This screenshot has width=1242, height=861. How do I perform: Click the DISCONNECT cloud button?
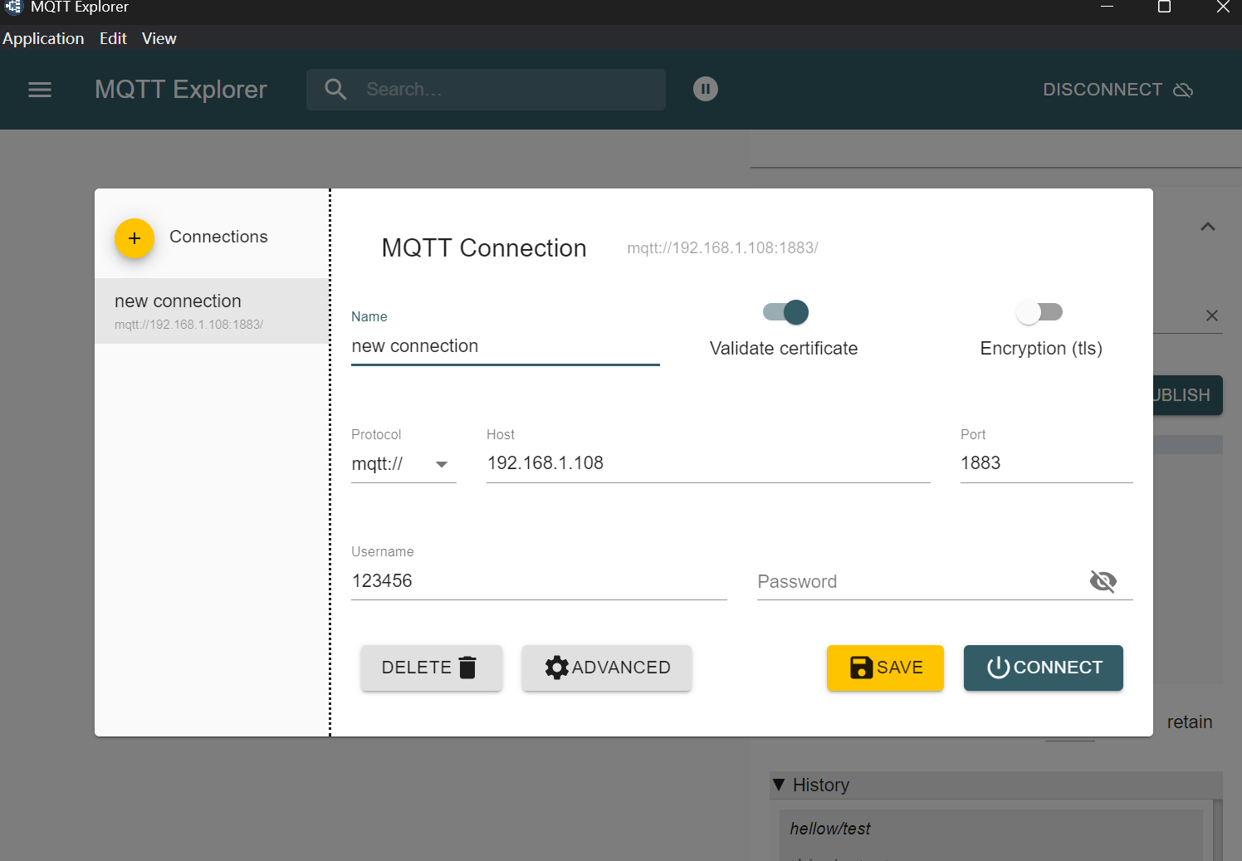click(x=1117, y=90)
